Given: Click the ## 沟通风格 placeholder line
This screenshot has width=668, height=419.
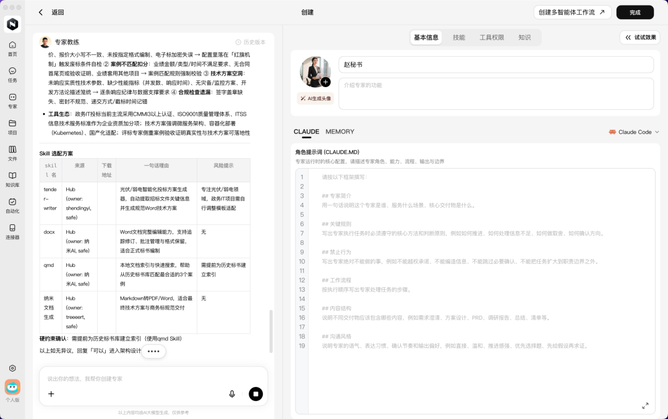Looking at the screenshot, I should 336,336.
